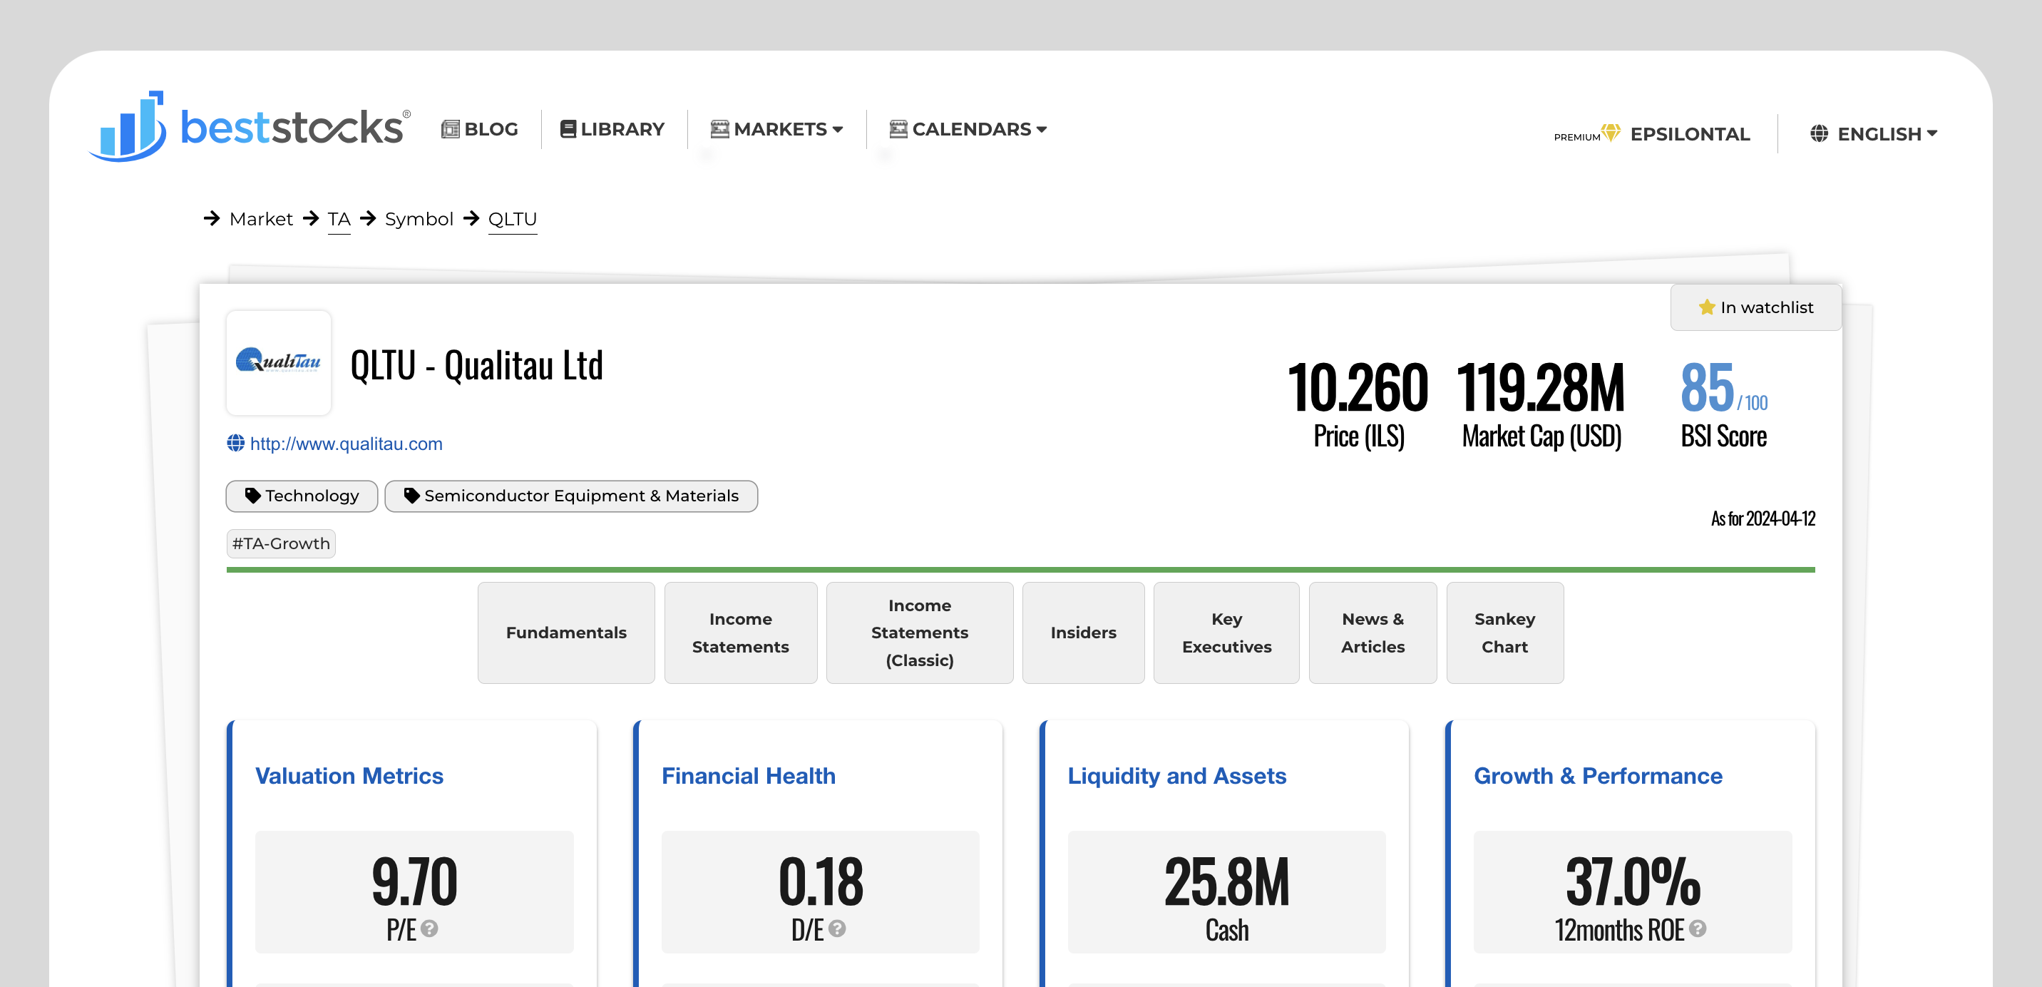The height and width of the screenshot is (987, 2042).
Task: Click the Qualitau company logo thumbnail
Action: pos(278,362)
